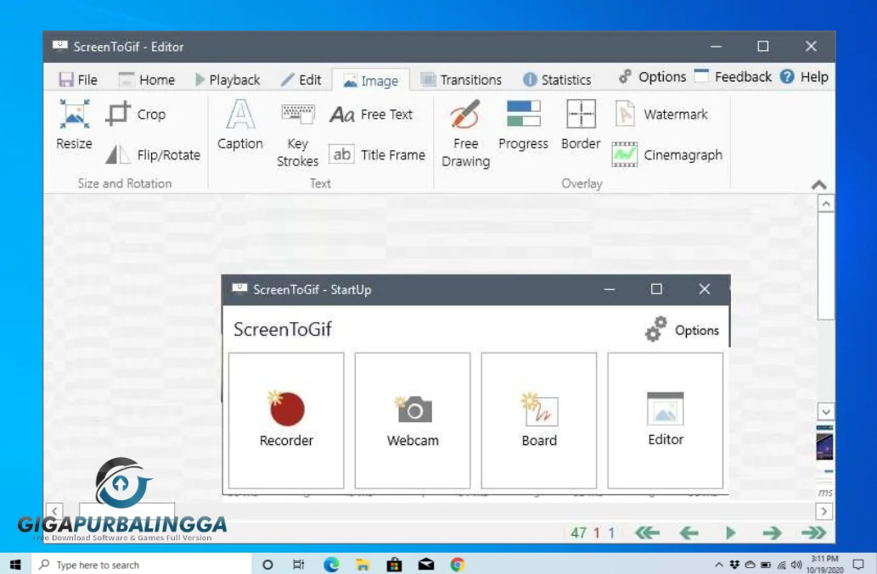
Task: Switch to the File tab
Action: (78, 80)
